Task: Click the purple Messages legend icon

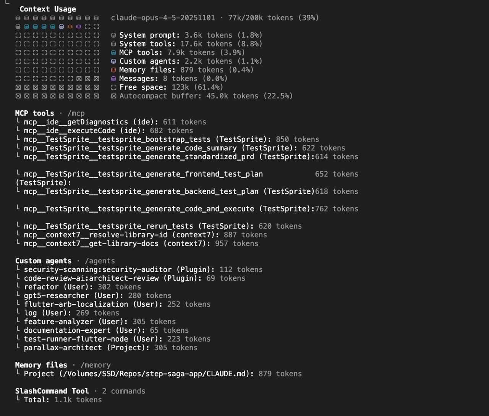Action: point(113,79)
